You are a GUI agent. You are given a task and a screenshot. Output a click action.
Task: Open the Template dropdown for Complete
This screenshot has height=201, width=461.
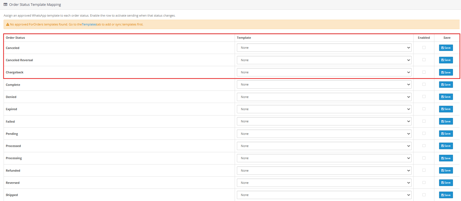point(324,84)
